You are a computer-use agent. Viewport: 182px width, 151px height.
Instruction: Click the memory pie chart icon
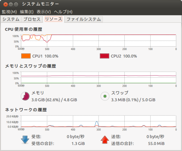coord(25,96)
